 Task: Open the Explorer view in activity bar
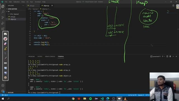[3, 6]
